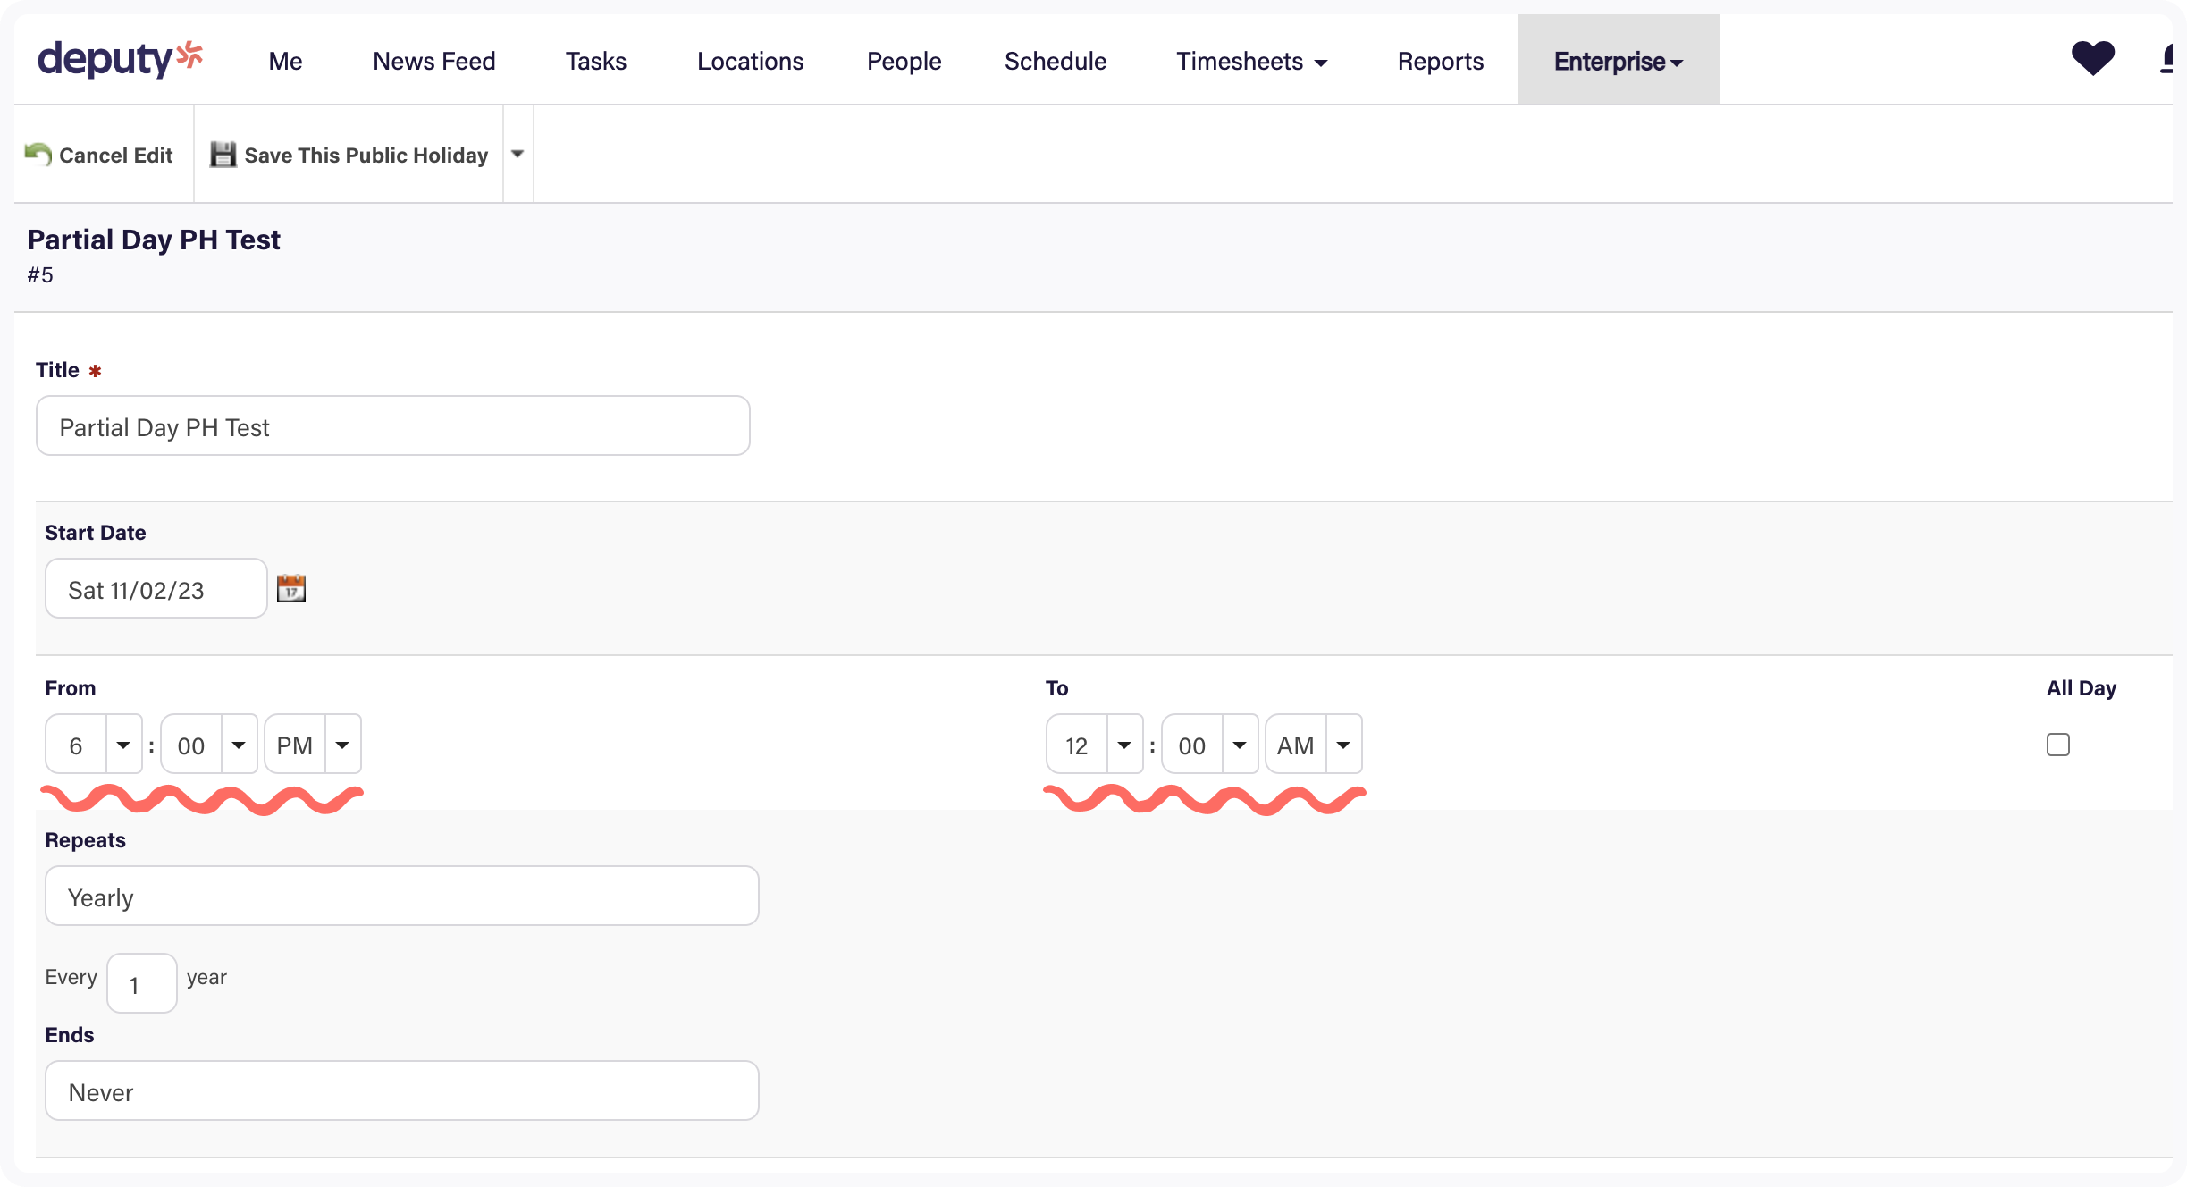The width and height of the screenshot is (2187, 1187).
Task: Click the heart icon in header
Action: tap(2092, 59)
